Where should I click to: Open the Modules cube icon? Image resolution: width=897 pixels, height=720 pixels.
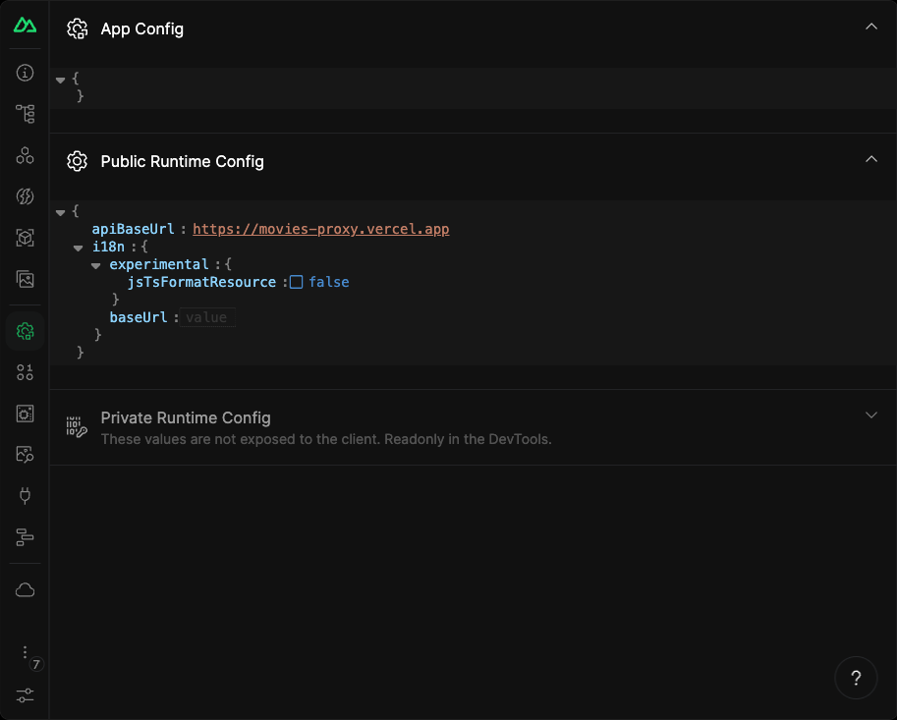point(25,238)
